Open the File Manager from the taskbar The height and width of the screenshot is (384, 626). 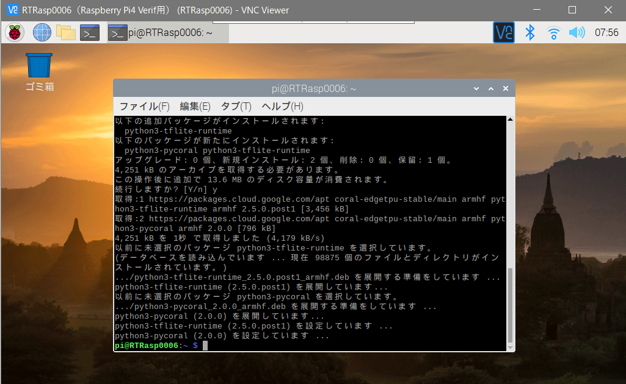65,32
